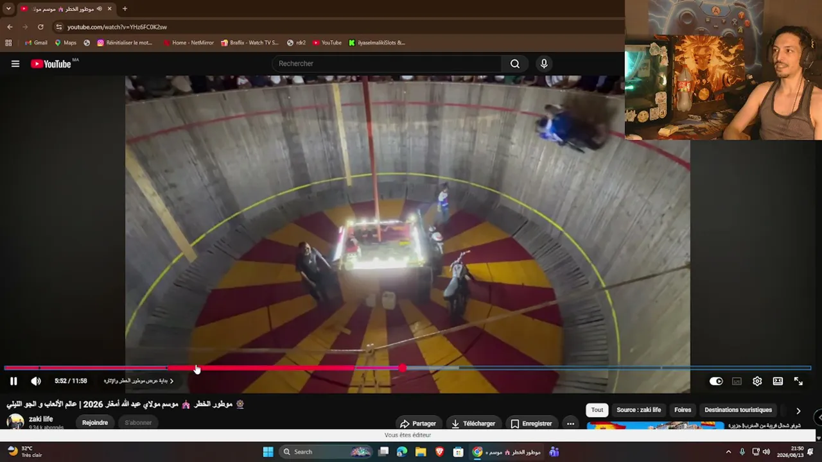822x462 pixels.
Task: Click the 5:52 / 11:58 time display
Action: point(71,381)
